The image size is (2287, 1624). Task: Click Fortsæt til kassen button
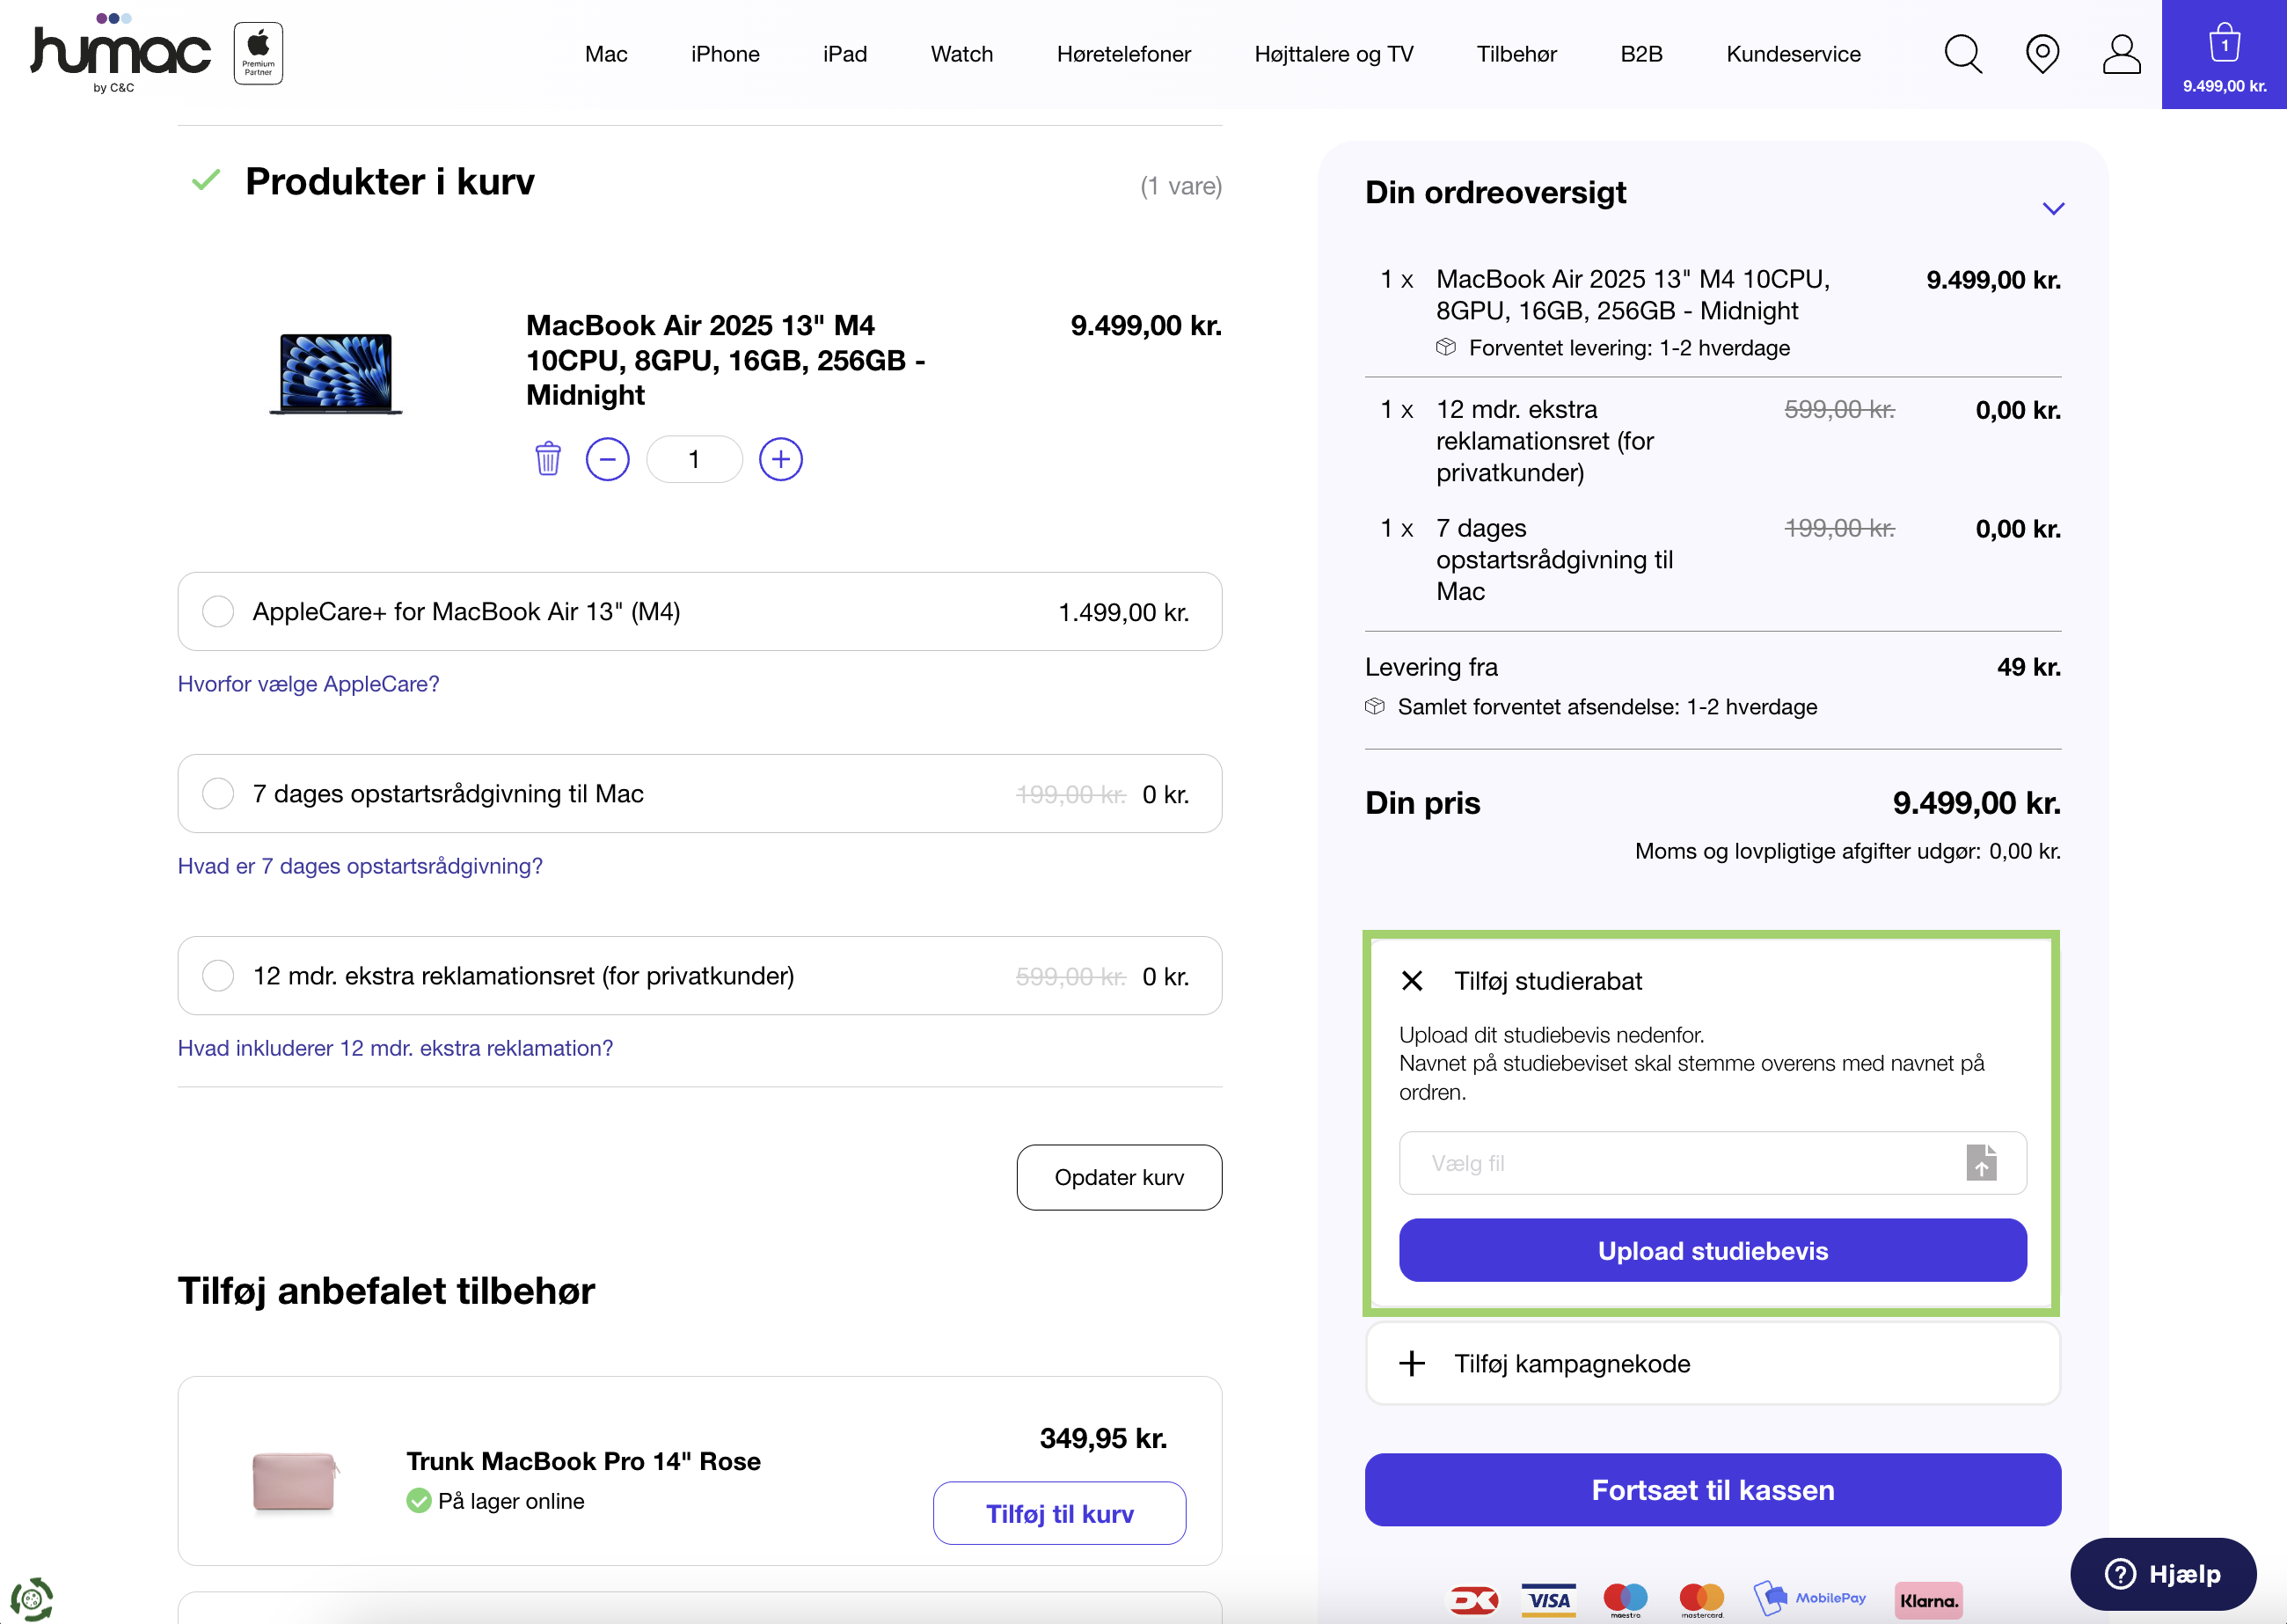1713,1489
